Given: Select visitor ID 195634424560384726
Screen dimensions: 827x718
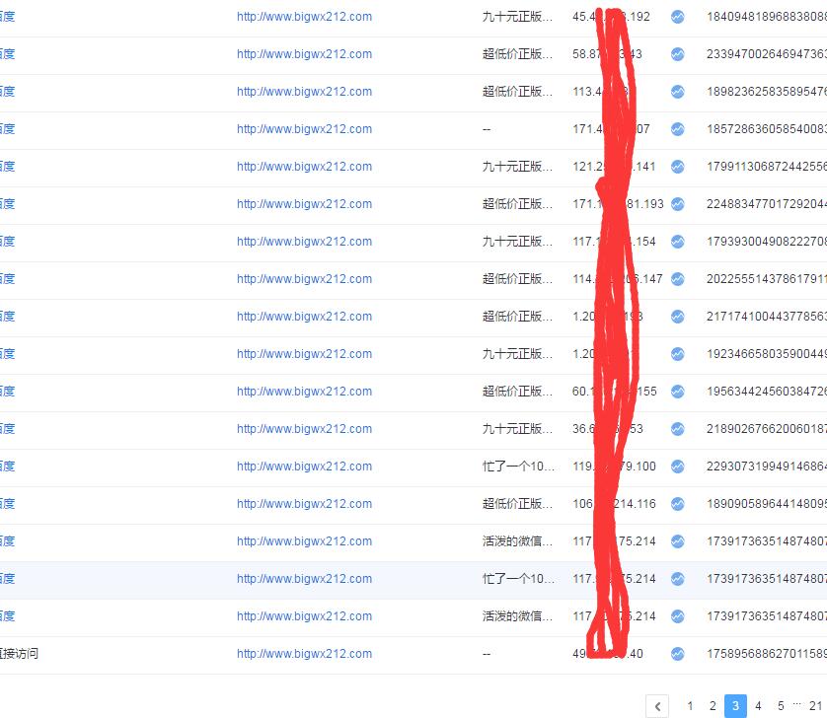Looking at the screenshot, I should 767,392.
